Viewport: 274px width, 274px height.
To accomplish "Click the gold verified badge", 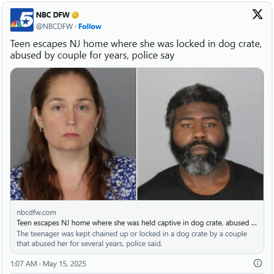I will 75,15.
